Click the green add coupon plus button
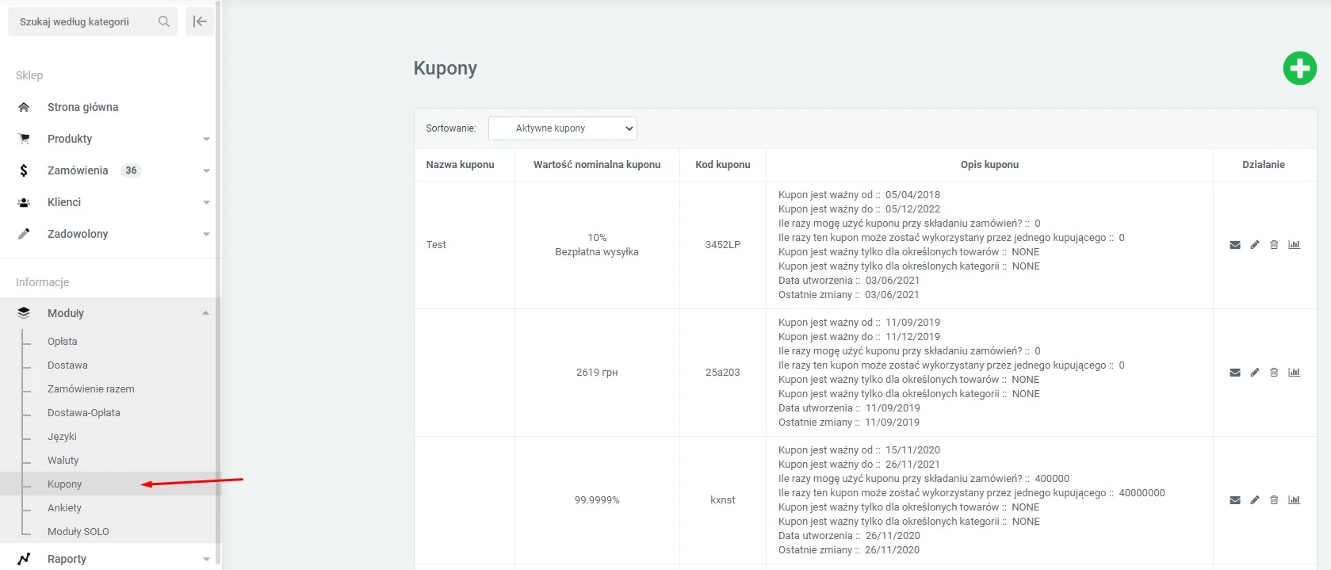The image size is (1331, 570). (x=1299, y=68)
